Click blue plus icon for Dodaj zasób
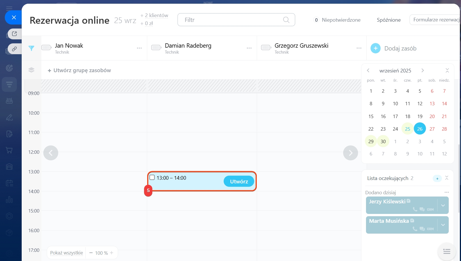The width and height of the screenshot is (461, 261). click(375, 48)
